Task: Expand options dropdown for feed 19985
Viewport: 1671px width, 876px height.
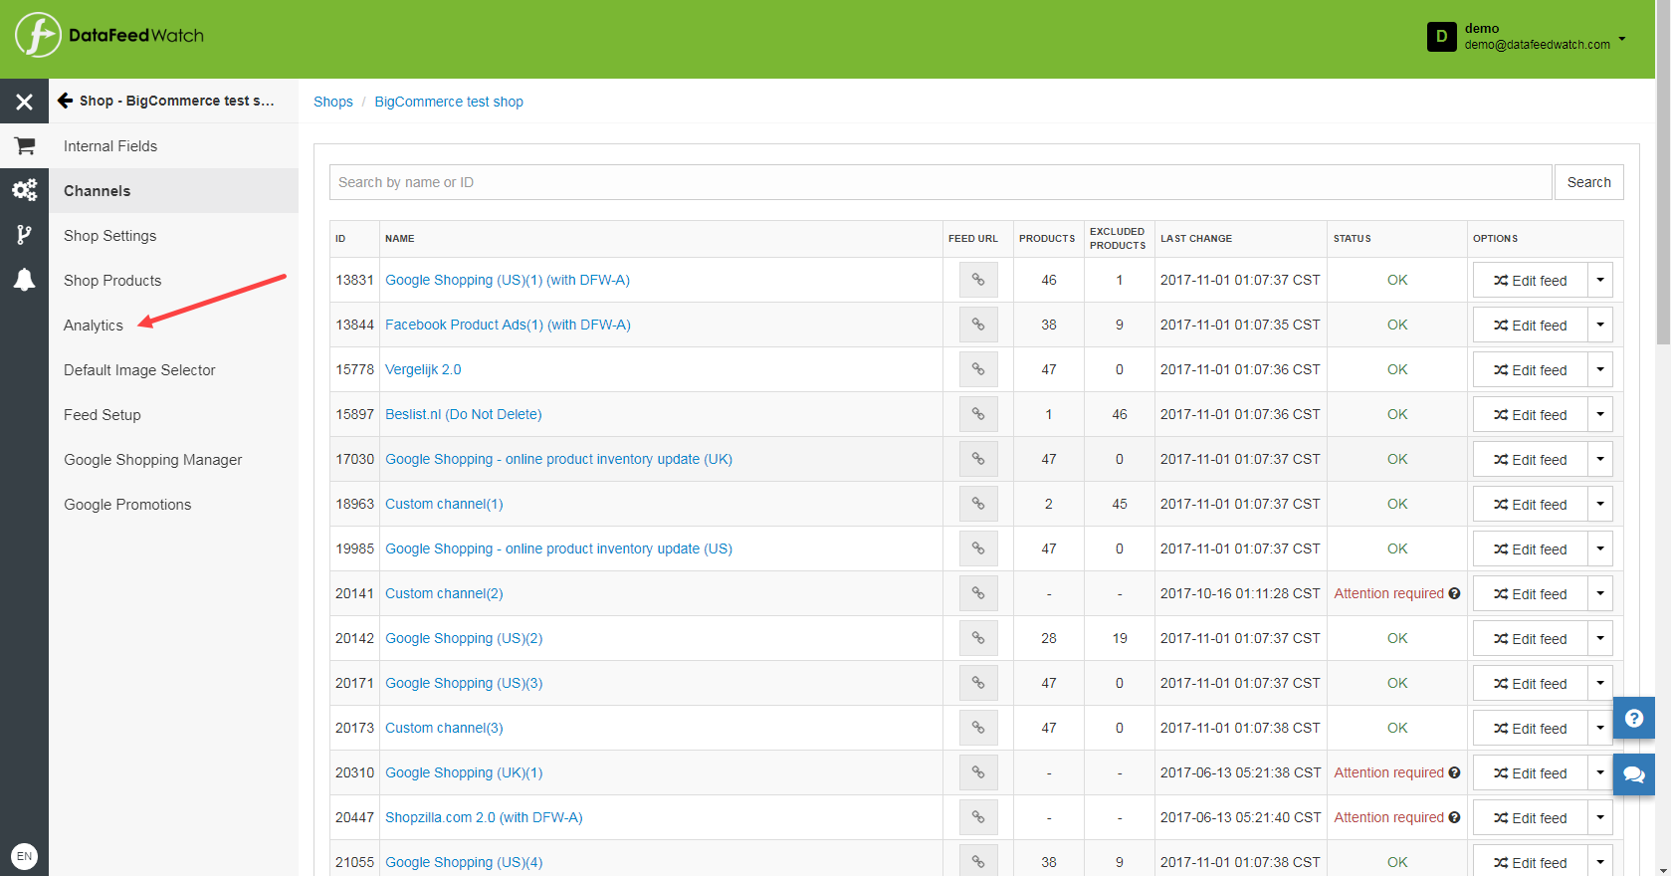Action: pyautogui.click(x=1600, y=548)
